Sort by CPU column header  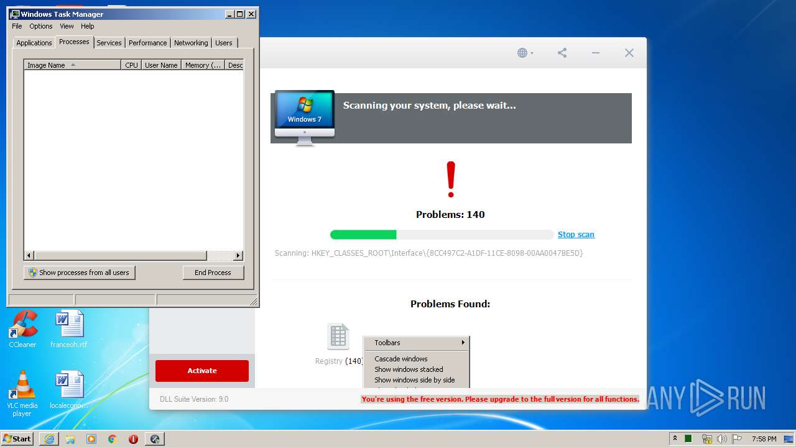131,65
